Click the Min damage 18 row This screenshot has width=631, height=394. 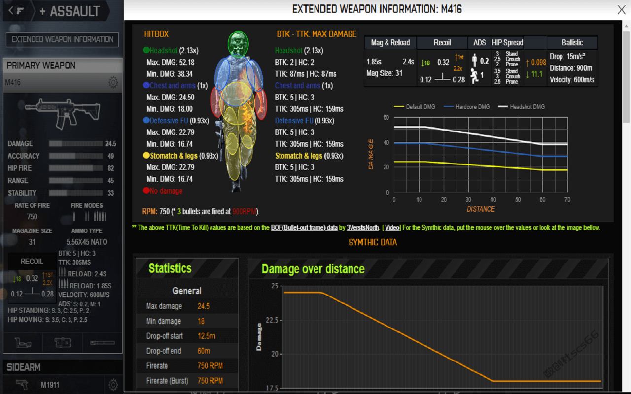pyautogui.click(x=187, y=321)
